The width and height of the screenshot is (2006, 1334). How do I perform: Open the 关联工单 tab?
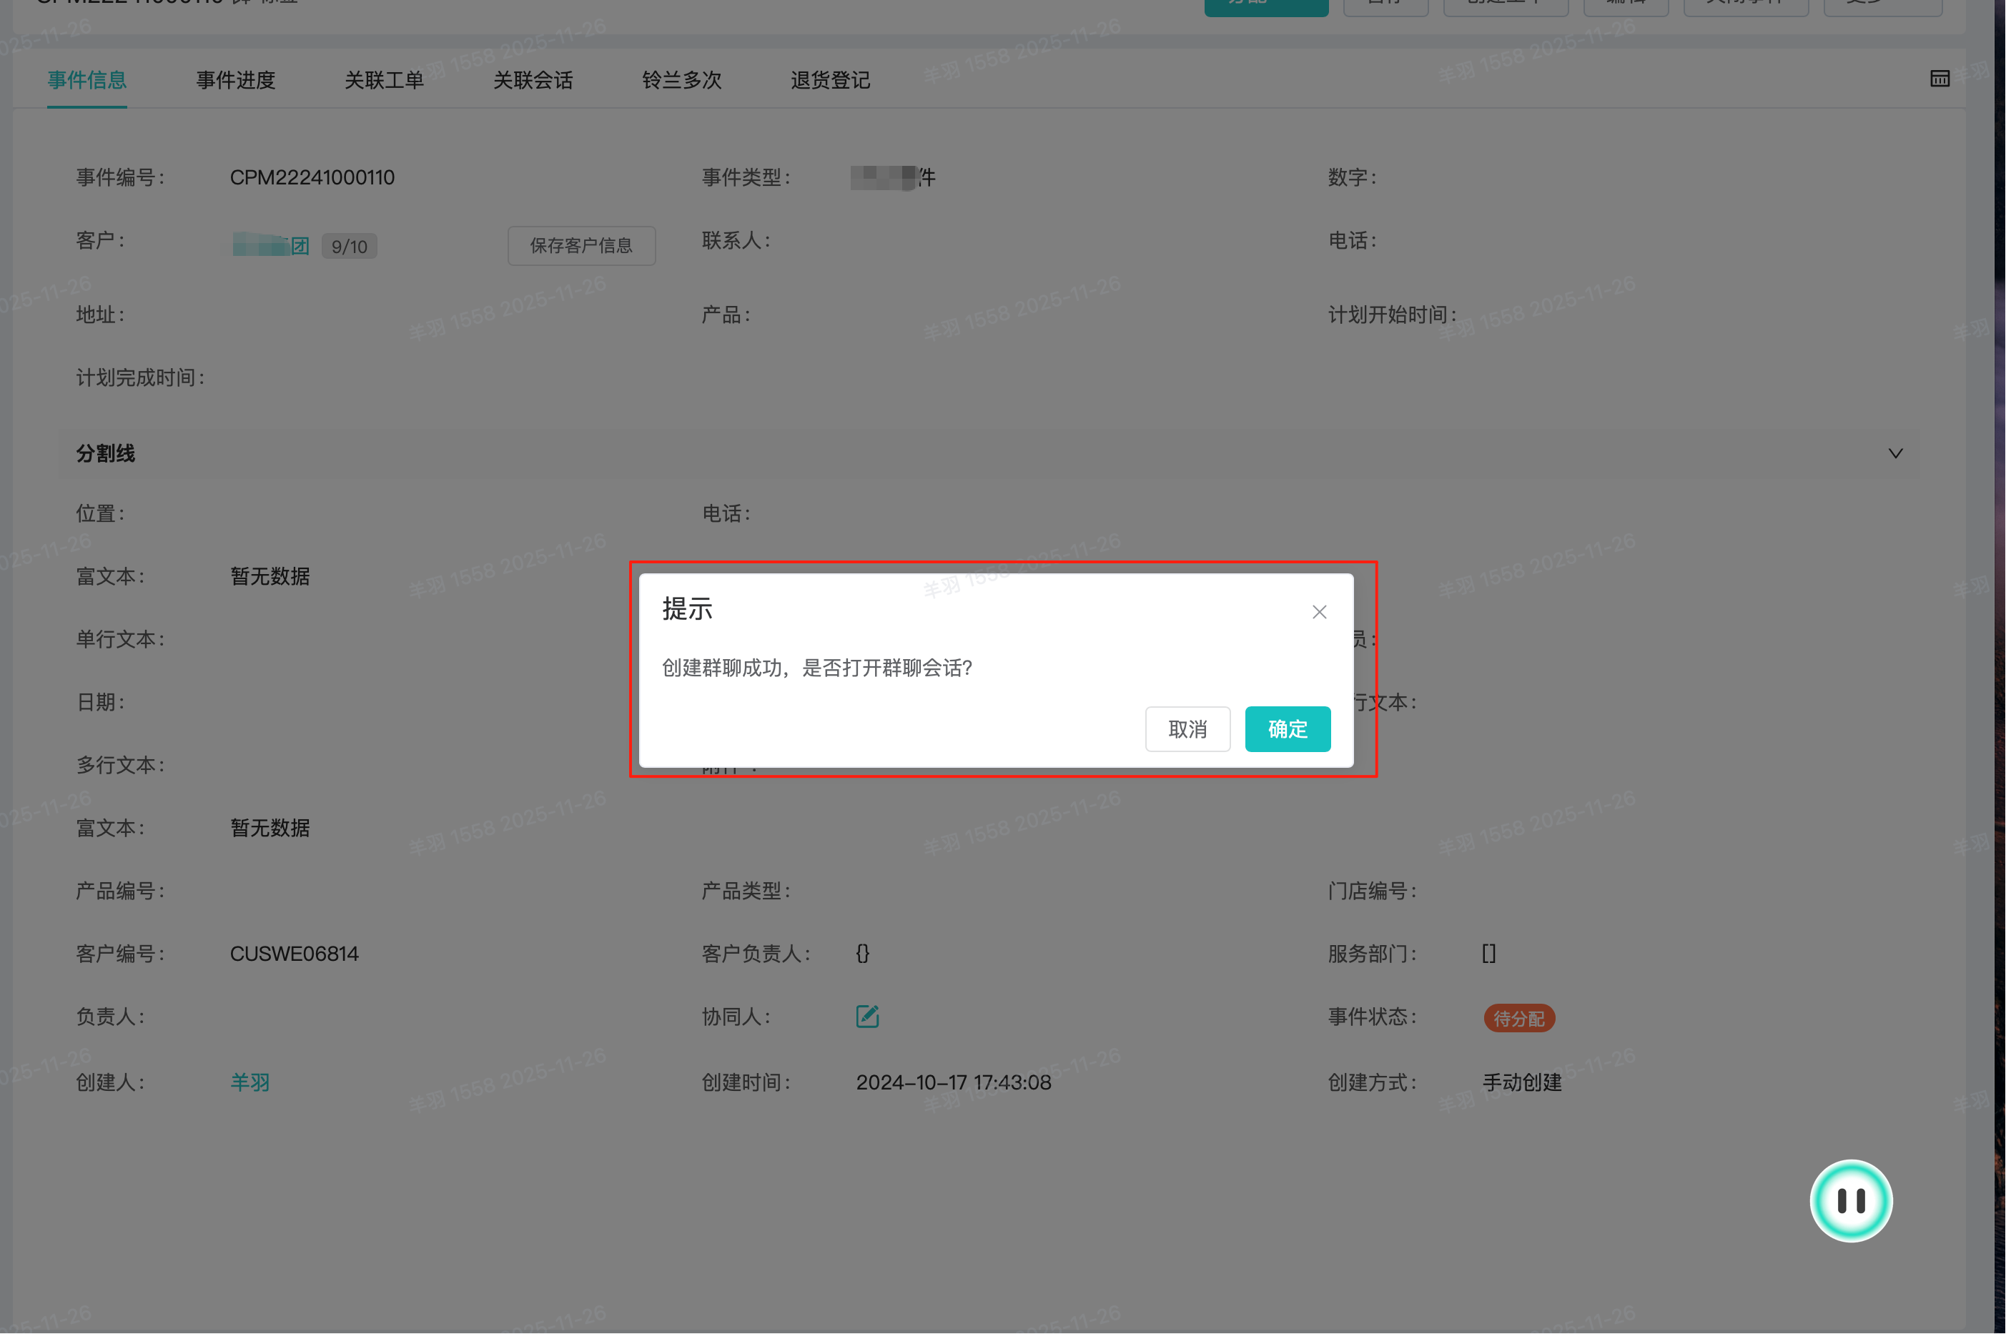point(384,80)
